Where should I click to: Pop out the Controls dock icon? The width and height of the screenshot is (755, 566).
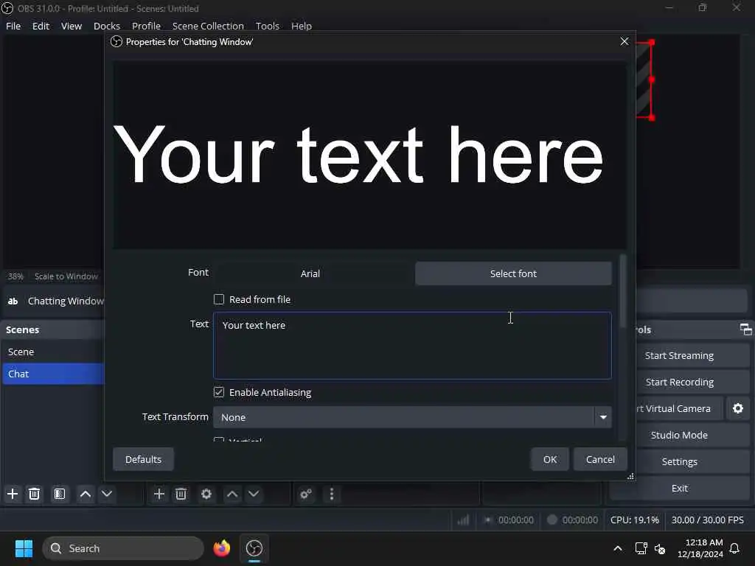[x=745, y=329]
